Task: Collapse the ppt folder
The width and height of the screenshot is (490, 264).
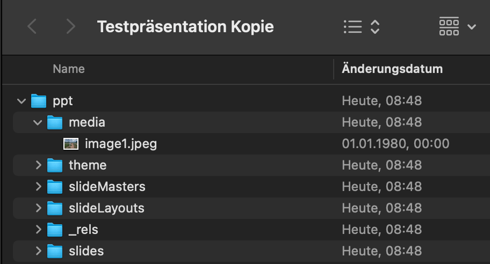Action: [x=21, y=101]
